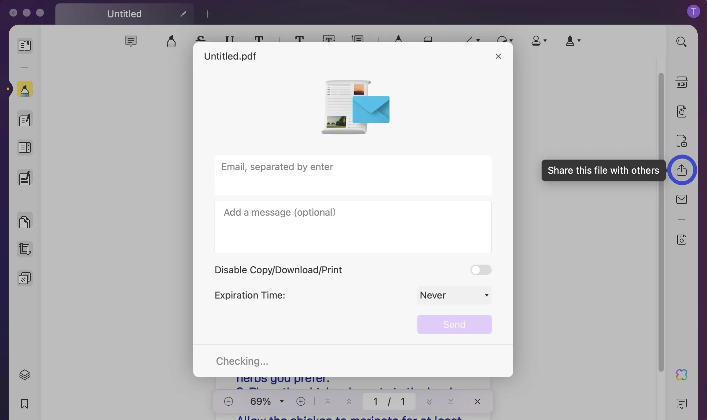Image resolution: width=707 pixels, height=420 pixels.
Task: Close the Untitled.pdf share dialog
Action: point(498,57)
